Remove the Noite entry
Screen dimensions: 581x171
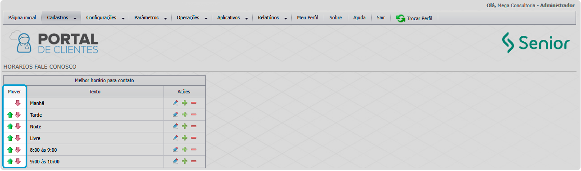(x=194, y=126)
